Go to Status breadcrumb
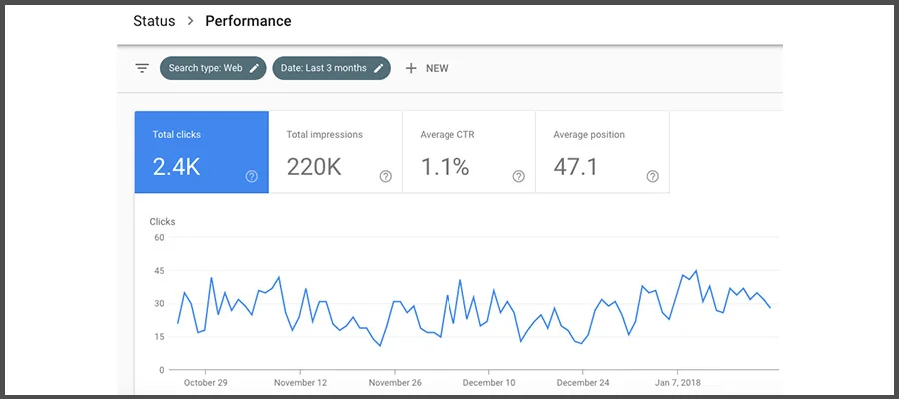The image size is (899, 399). tap(154, 21)
